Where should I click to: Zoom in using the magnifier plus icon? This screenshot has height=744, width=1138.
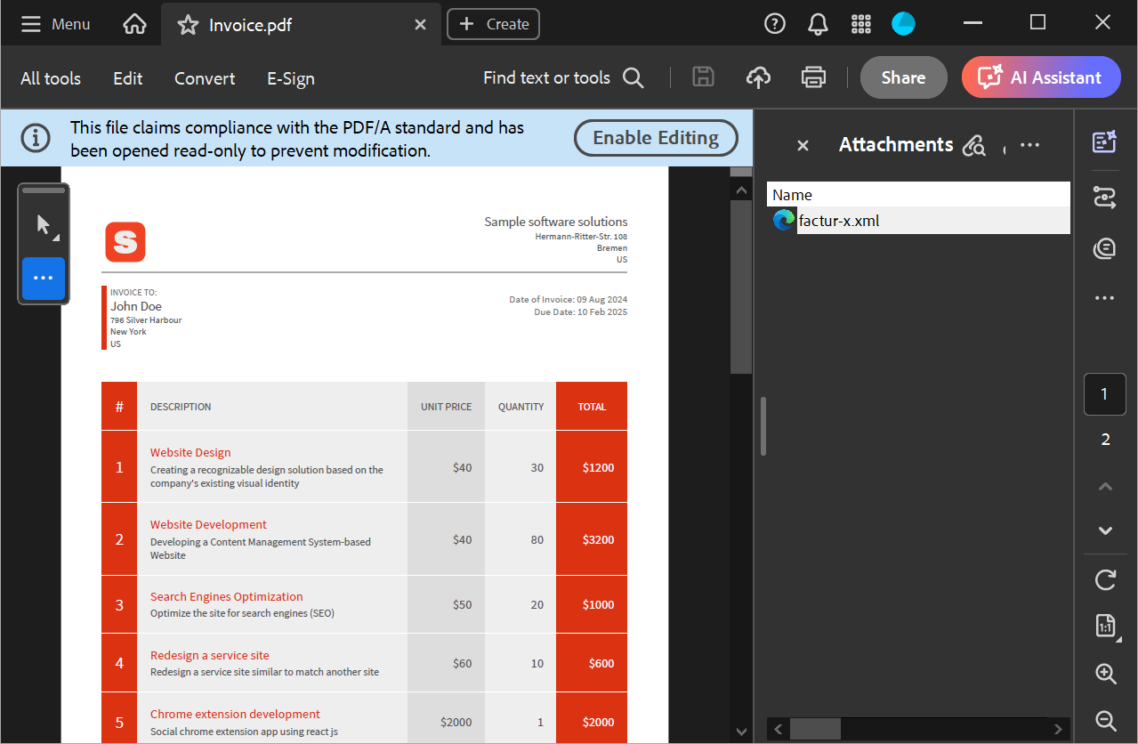click(1105, 674)
